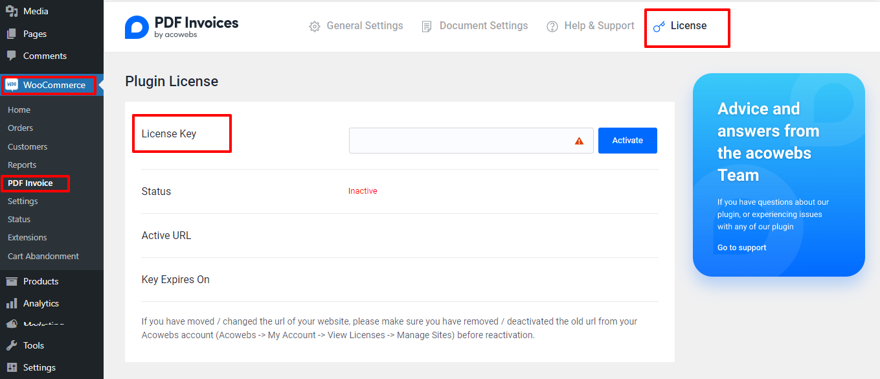
Task: Click the Settings sliders icon in sidebar
Action: 12,367
